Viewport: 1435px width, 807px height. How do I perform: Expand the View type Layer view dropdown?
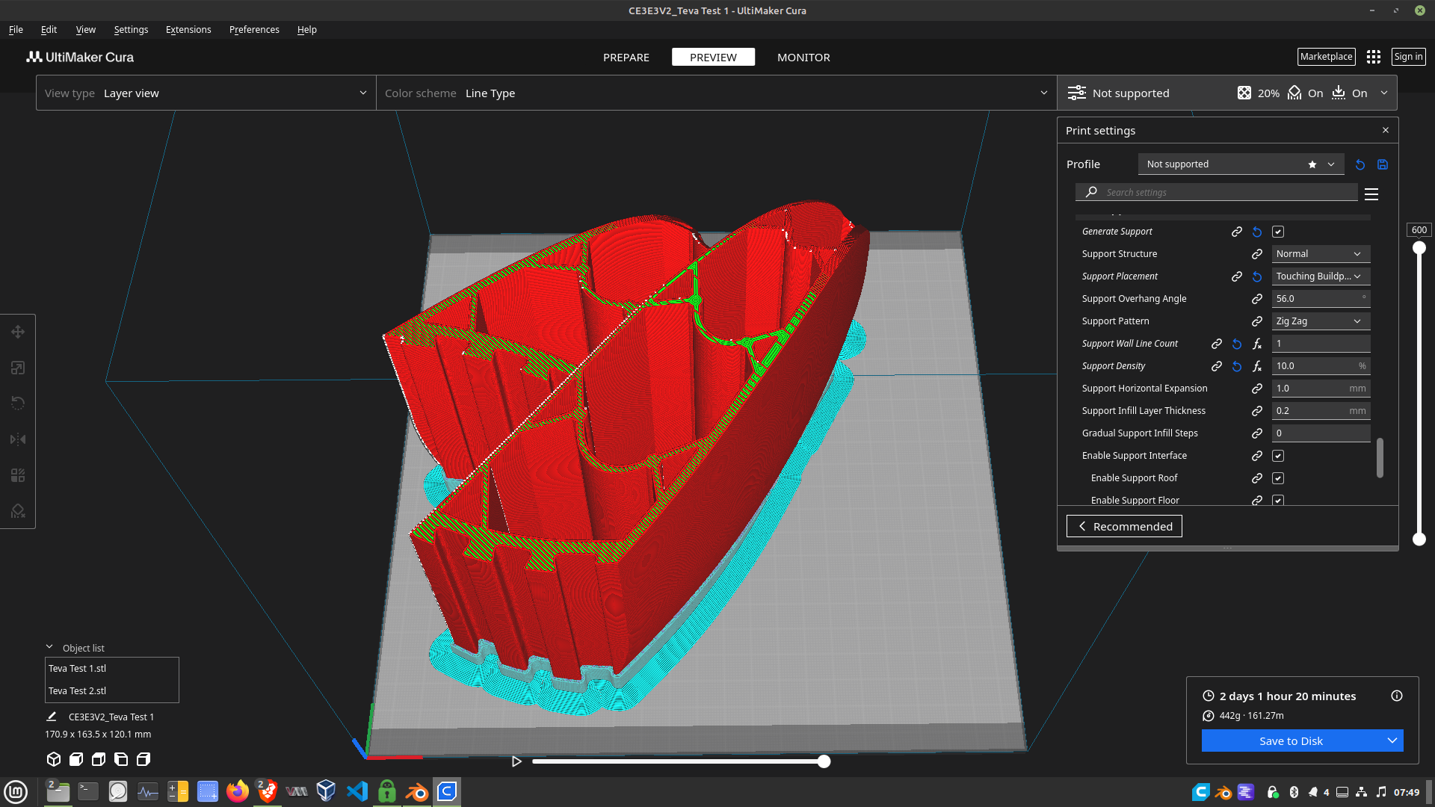[206, 93]
